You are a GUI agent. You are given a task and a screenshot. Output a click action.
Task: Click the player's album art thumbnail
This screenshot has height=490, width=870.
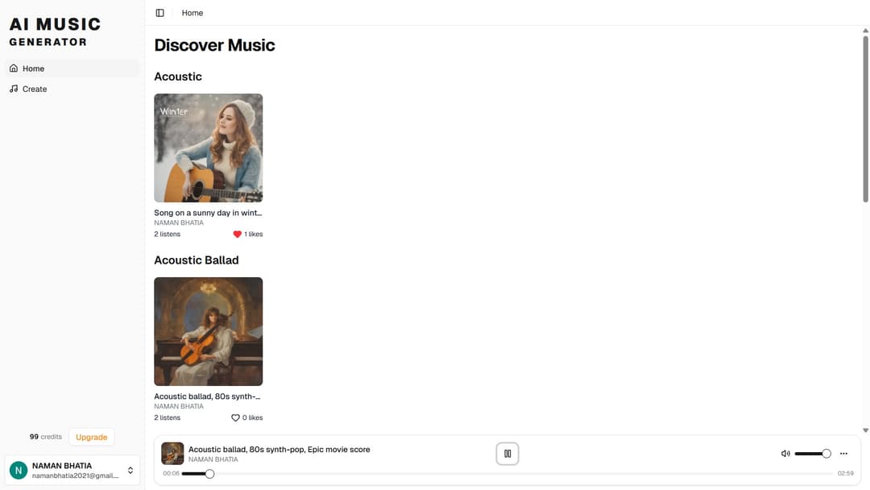click(172, 453)
